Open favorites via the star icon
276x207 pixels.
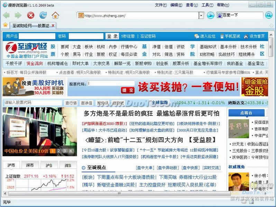coord(6,25)
